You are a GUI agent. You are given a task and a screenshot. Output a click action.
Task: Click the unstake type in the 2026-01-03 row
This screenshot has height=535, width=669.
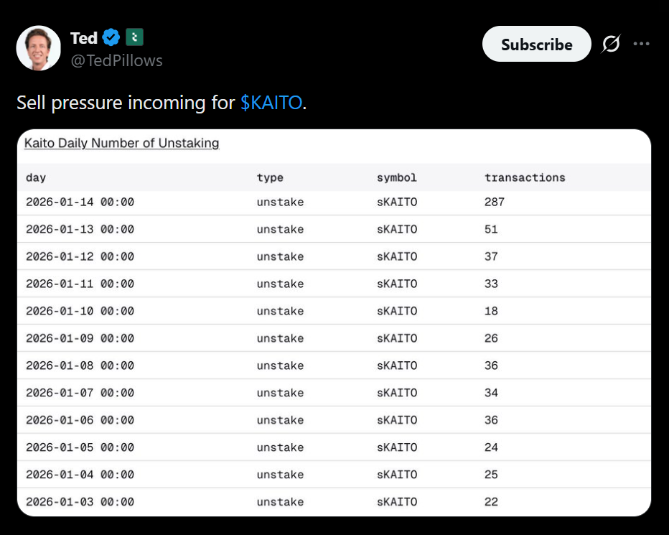[x=280, y=503]
